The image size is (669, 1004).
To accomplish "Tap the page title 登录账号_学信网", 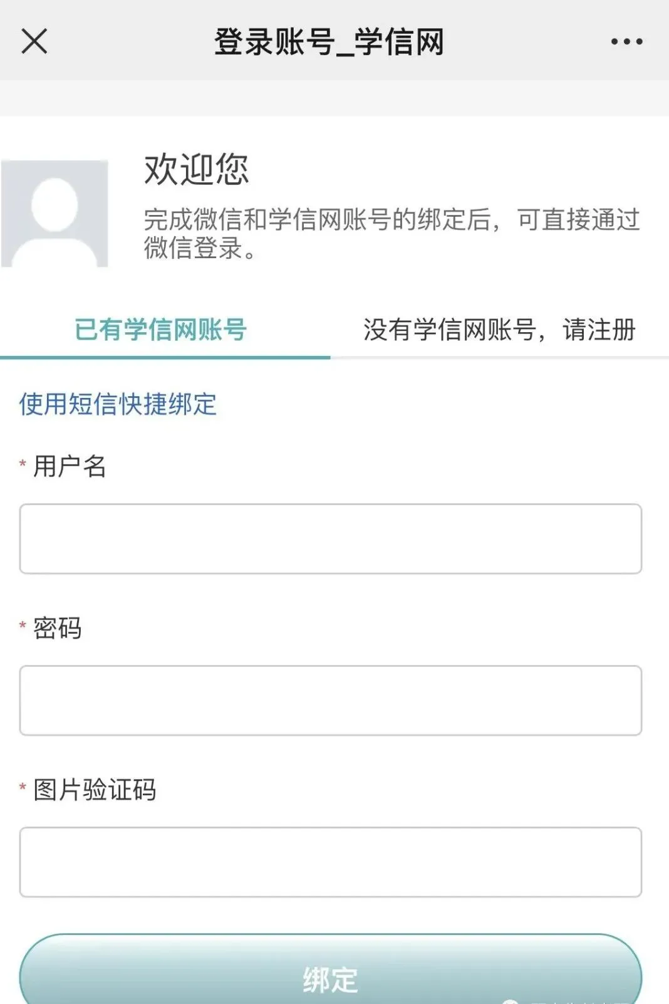I will click(x=329, y=42).
